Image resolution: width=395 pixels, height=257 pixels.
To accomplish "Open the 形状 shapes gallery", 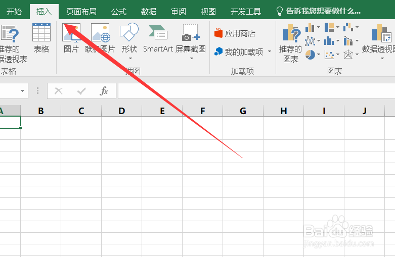I will coord(129,41).
